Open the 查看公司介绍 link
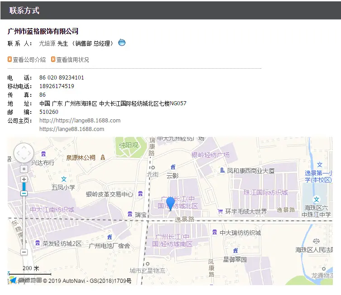Screen dimensions: 341x295 29,60
